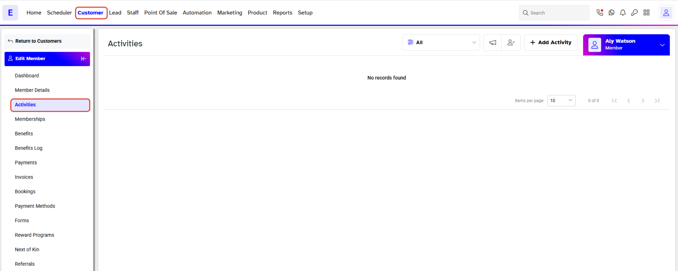Go to last page of records
The width and height of the screenshot is (678, 271).
pos(657,101)
